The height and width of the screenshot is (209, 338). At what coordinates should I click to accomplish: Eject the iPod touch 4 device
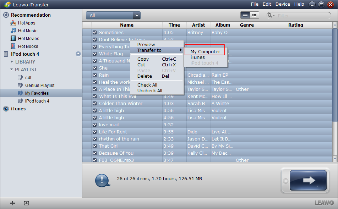(x=78, y=54)
